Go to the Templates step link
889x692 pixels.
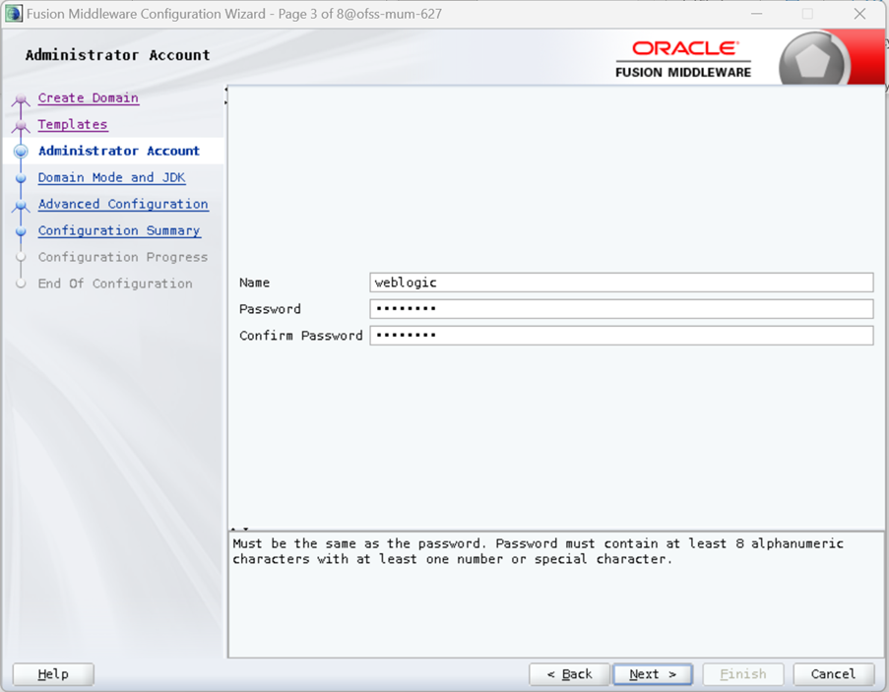tap(72, 125)
